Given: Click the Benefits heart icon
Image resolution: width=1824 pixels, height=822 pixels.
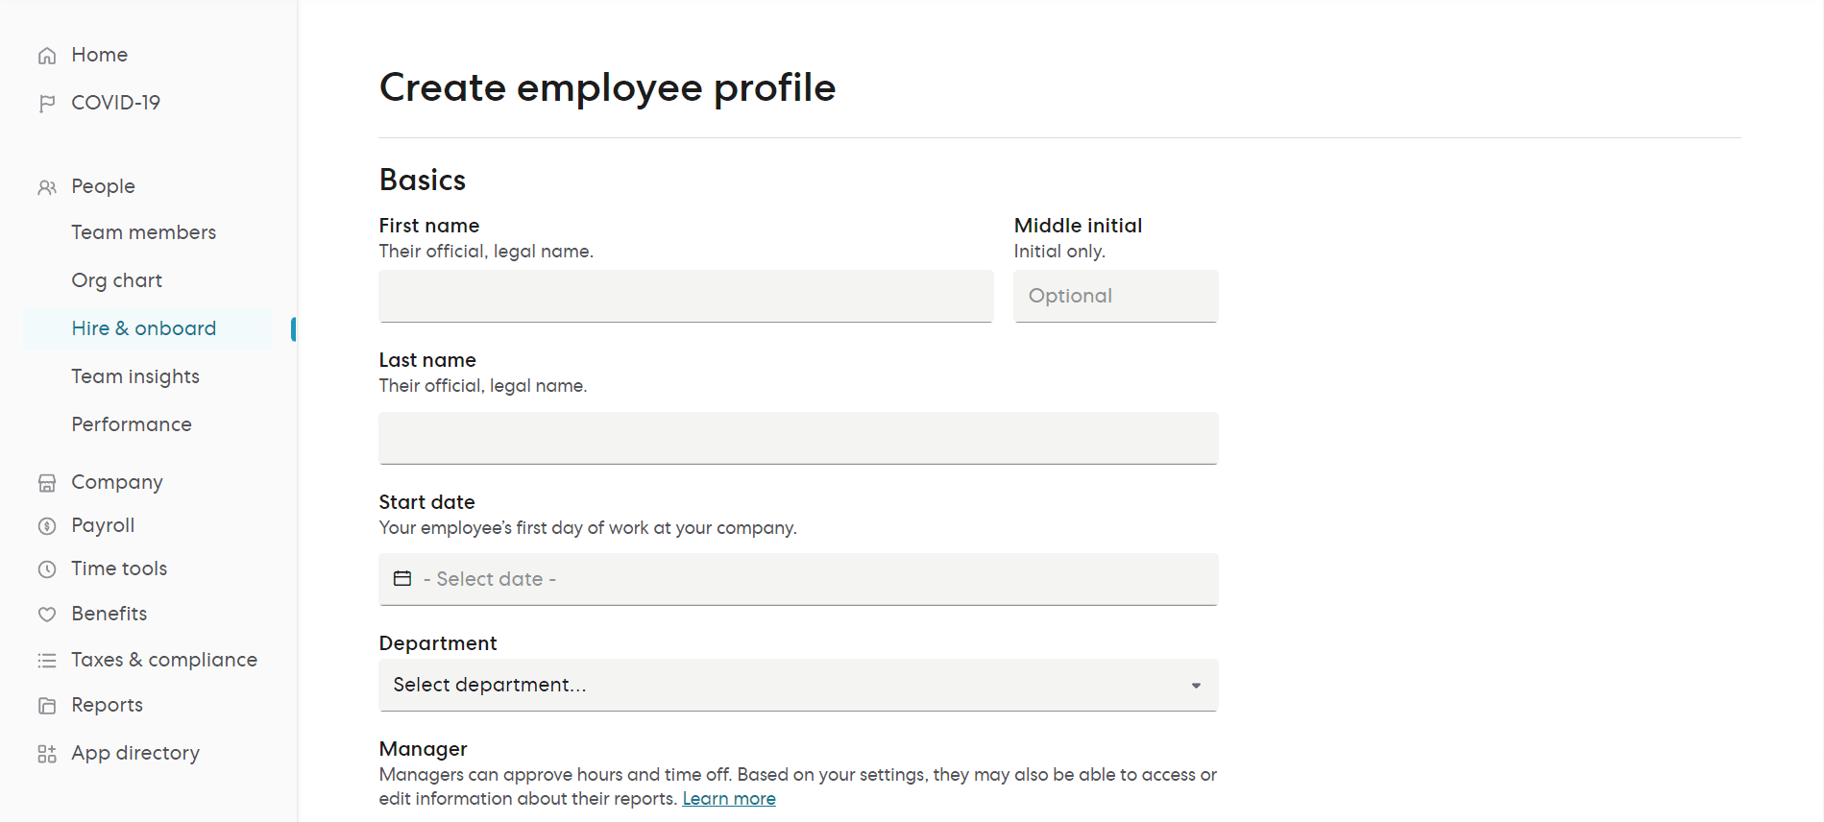Looking at the screenshot, I should (x=47, y=615).
